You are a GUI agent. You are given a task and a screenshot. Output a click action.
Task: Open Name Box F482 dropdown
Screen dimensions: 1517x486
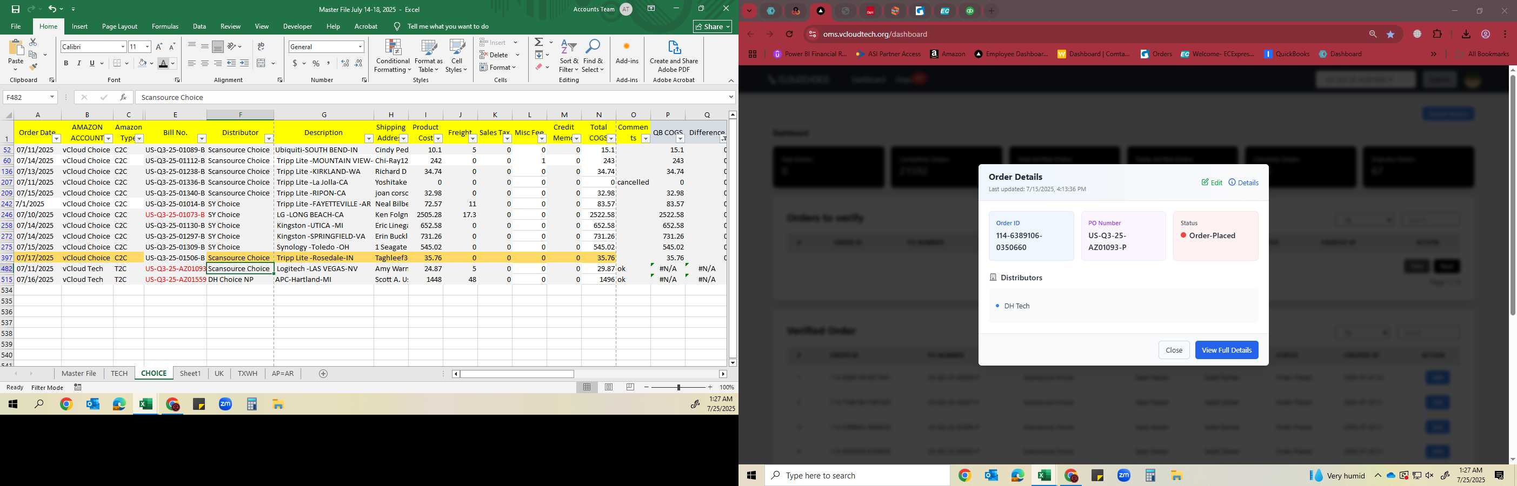tap(52, 97)
